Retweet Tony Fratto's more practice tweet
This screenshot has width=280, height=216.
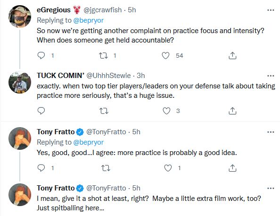(106, 168)
